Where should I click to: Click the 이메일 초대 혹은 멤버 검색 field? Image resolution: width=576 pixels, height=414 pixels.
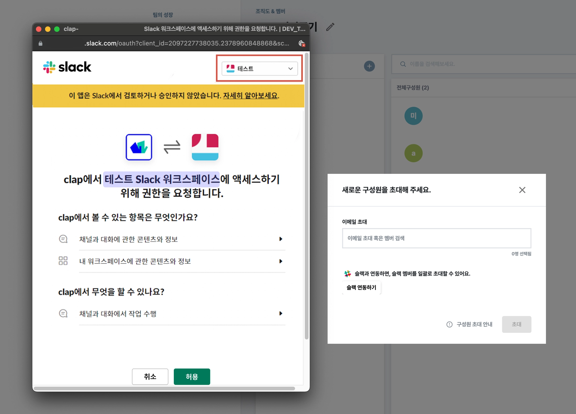436,238
